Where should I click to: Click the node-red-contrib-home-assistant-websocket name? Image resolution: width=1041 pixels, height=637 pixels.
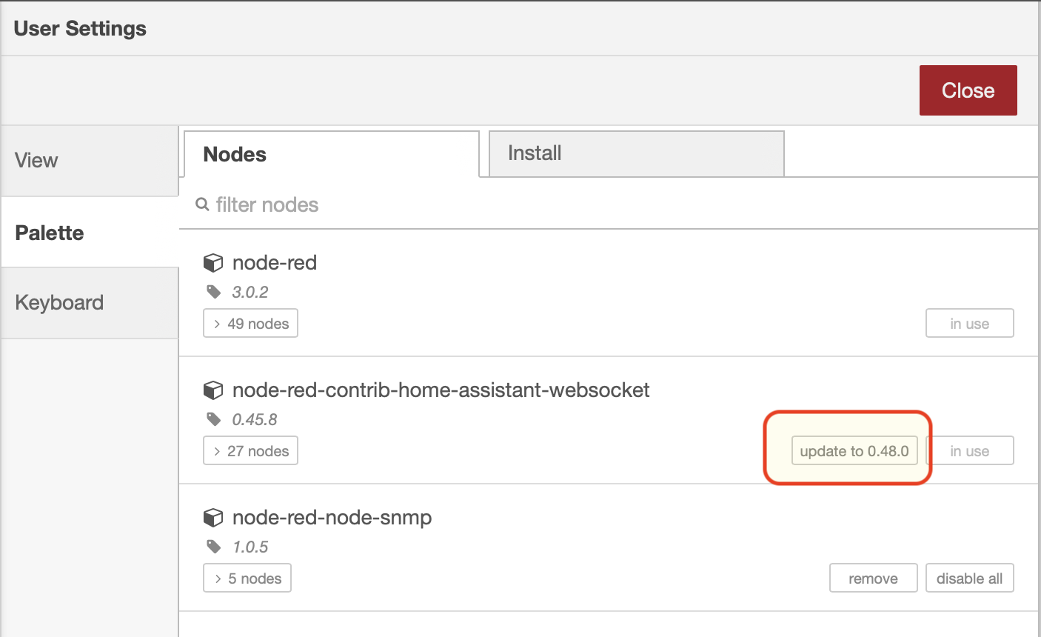pos(441,390)
